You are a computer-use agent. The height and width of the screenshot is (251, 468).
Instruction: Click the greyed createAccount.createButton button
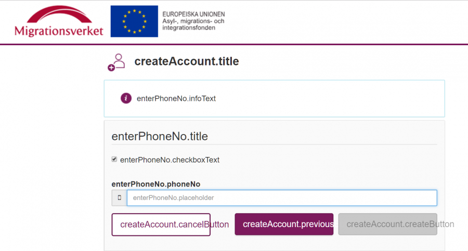click(x=387, y=224)
